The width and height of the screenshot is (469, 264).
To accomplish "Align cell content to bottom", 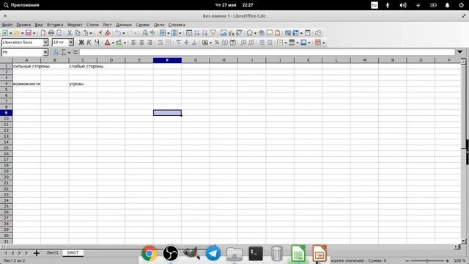I will [194, 43].
